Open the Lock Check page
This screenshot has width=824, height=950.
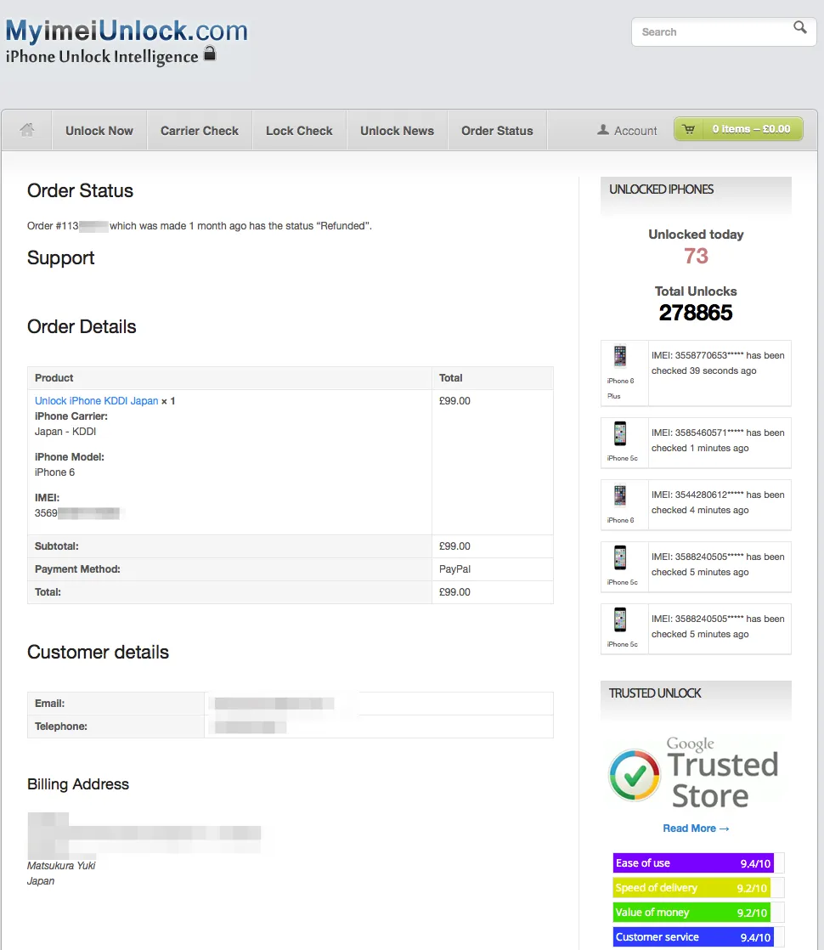tap(299, 131)
